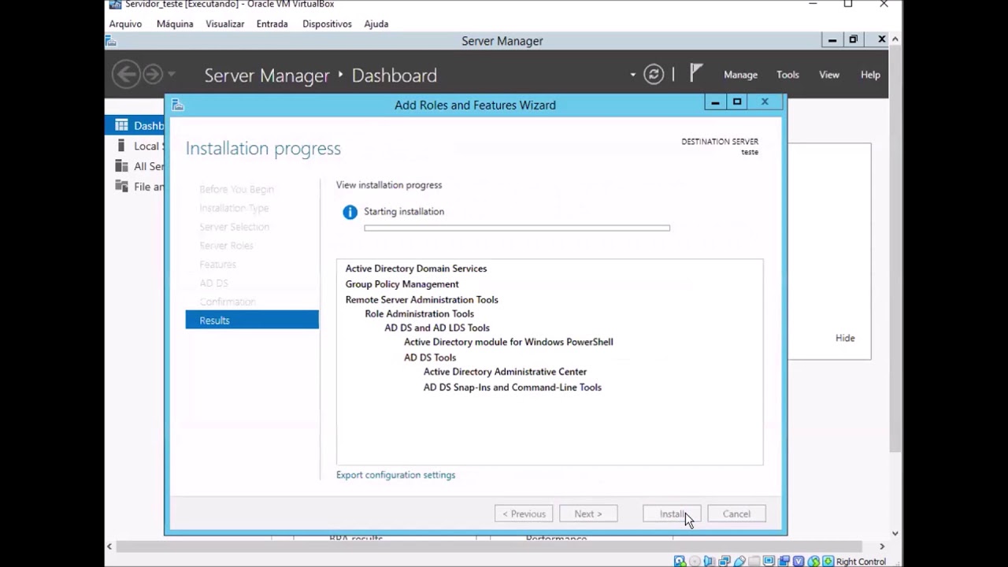Click VirtualBox USB status icon

[739, 561]
